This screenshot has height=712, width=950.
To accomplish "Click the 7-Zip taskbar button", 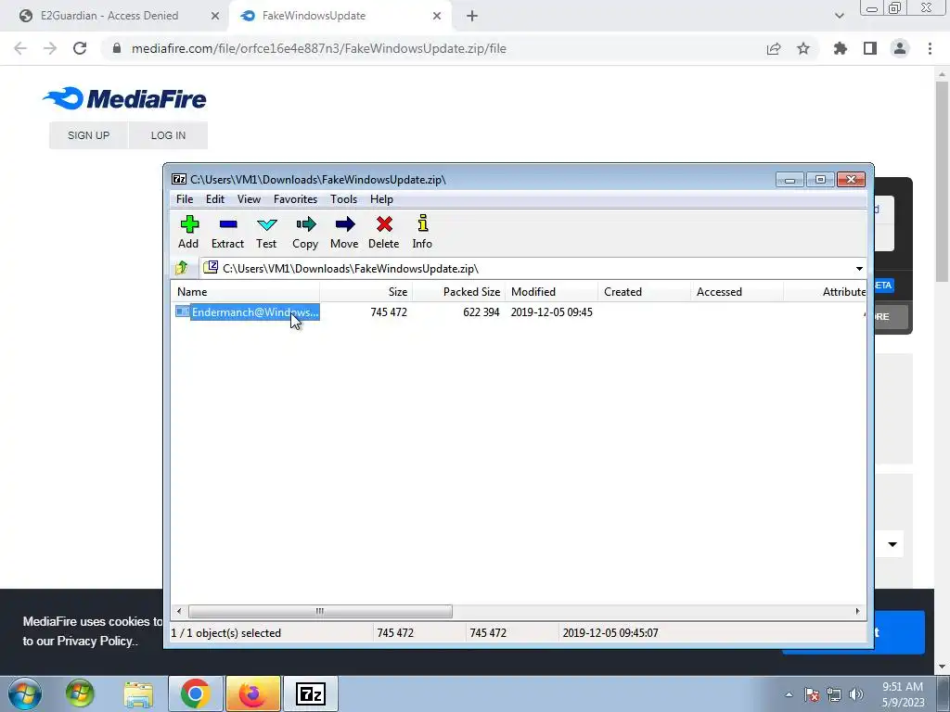I will coord(311,693).
